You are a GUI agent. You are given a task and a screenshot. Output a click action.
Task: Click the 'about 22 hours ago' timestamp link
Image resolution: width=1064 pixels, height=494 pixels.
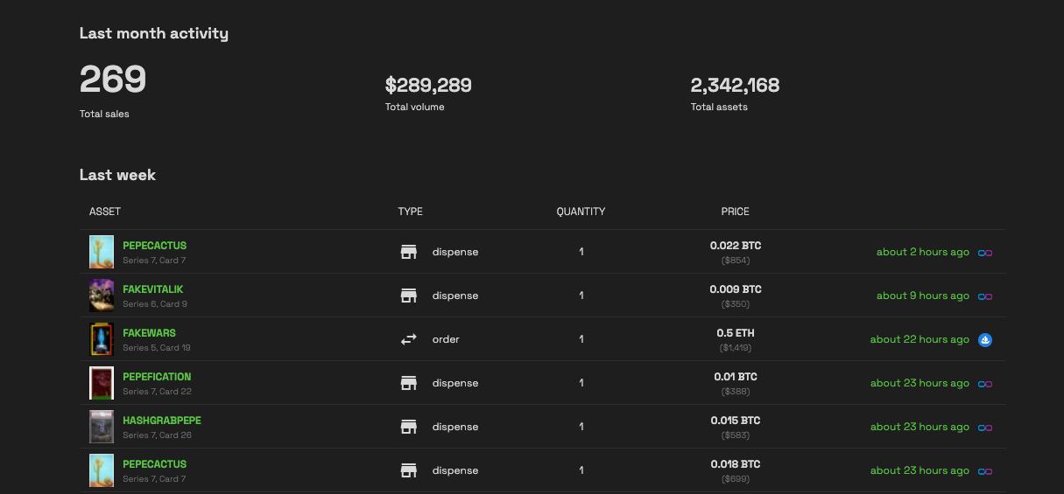pyautogui.click(x=920, y=339)
